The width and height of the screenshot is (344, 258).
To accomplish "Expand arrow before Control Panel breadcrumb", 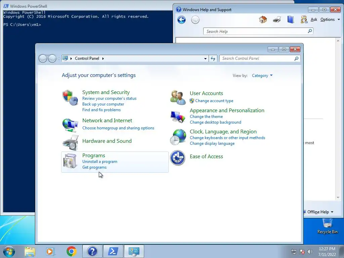I will 71,58.
